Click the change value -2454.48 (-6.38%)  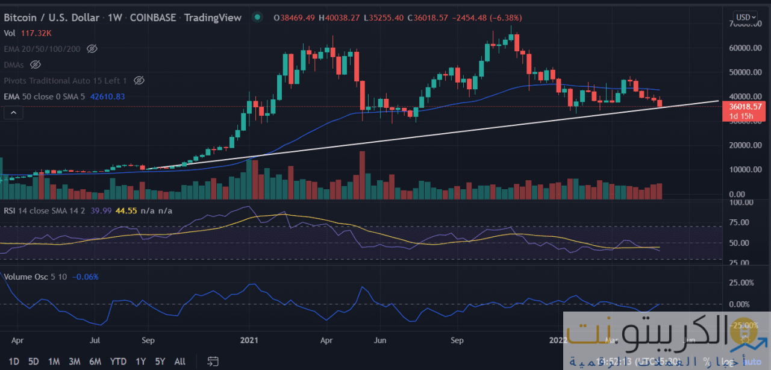click(x=488, y=17)
